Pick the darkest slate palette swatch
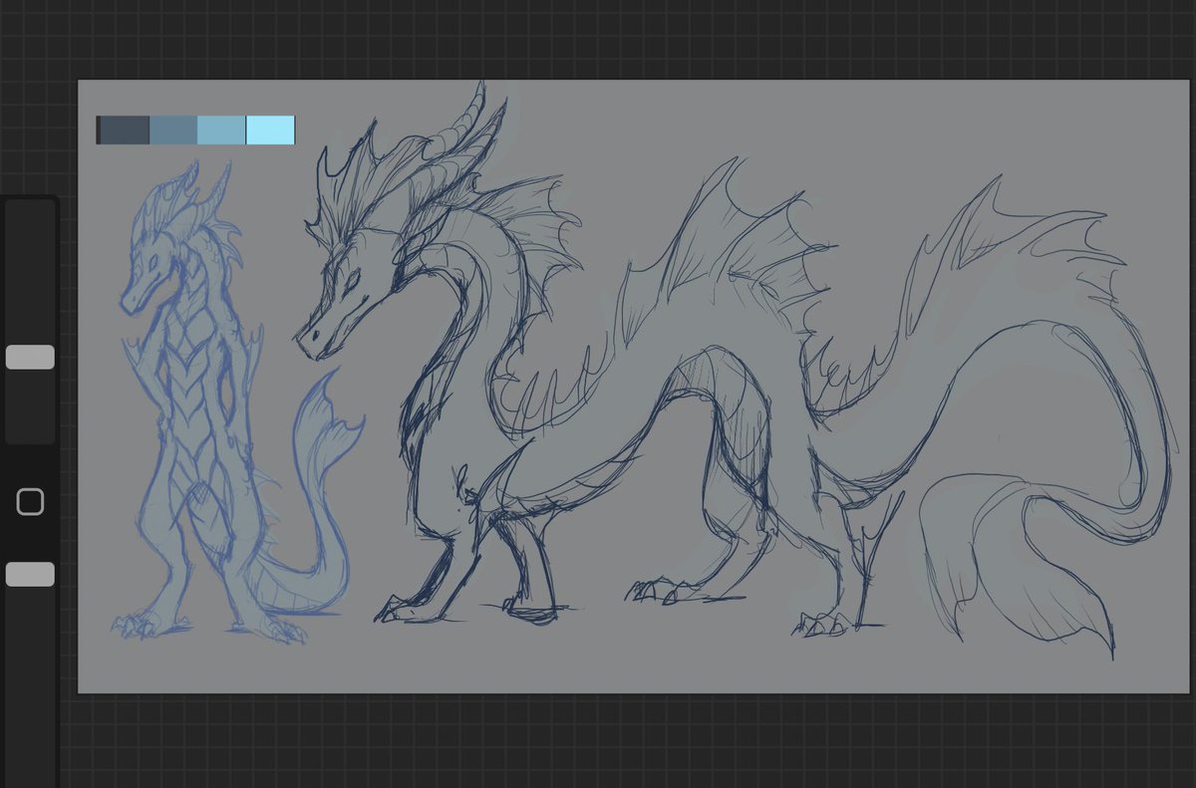The width and height of the screenshot is (1196, 788). [x=124, y=131]
